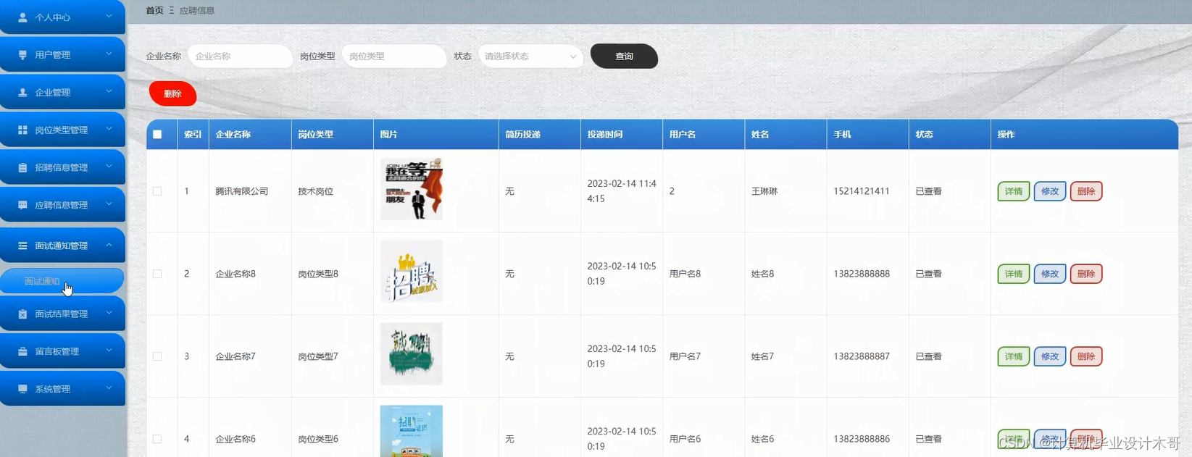The image size is (1192, 457).
Task: Check the row for 企业名称6
Action: tap(157, 439)
